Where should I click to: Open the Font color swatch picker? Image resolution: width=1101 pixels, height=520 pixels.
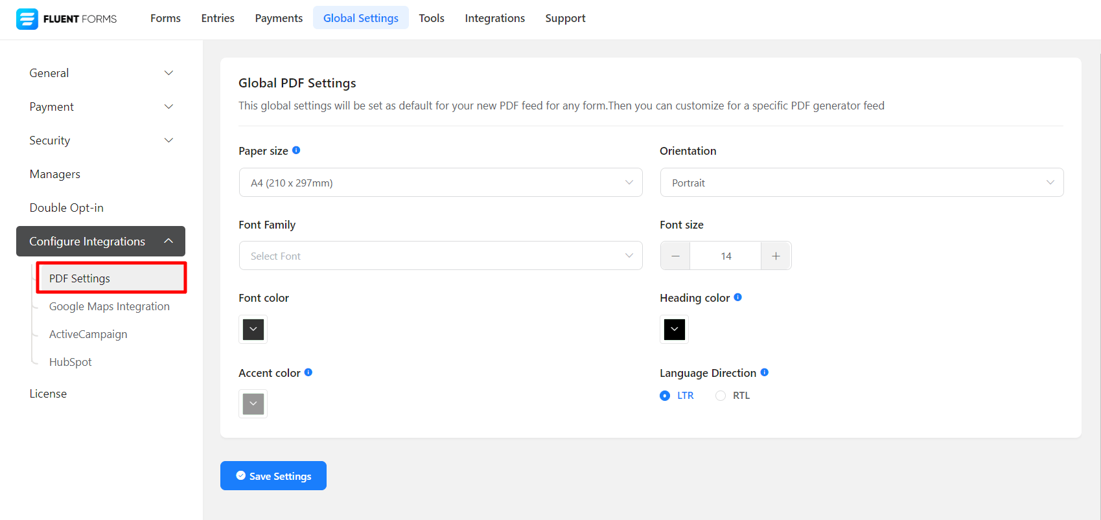coord(253,329)
